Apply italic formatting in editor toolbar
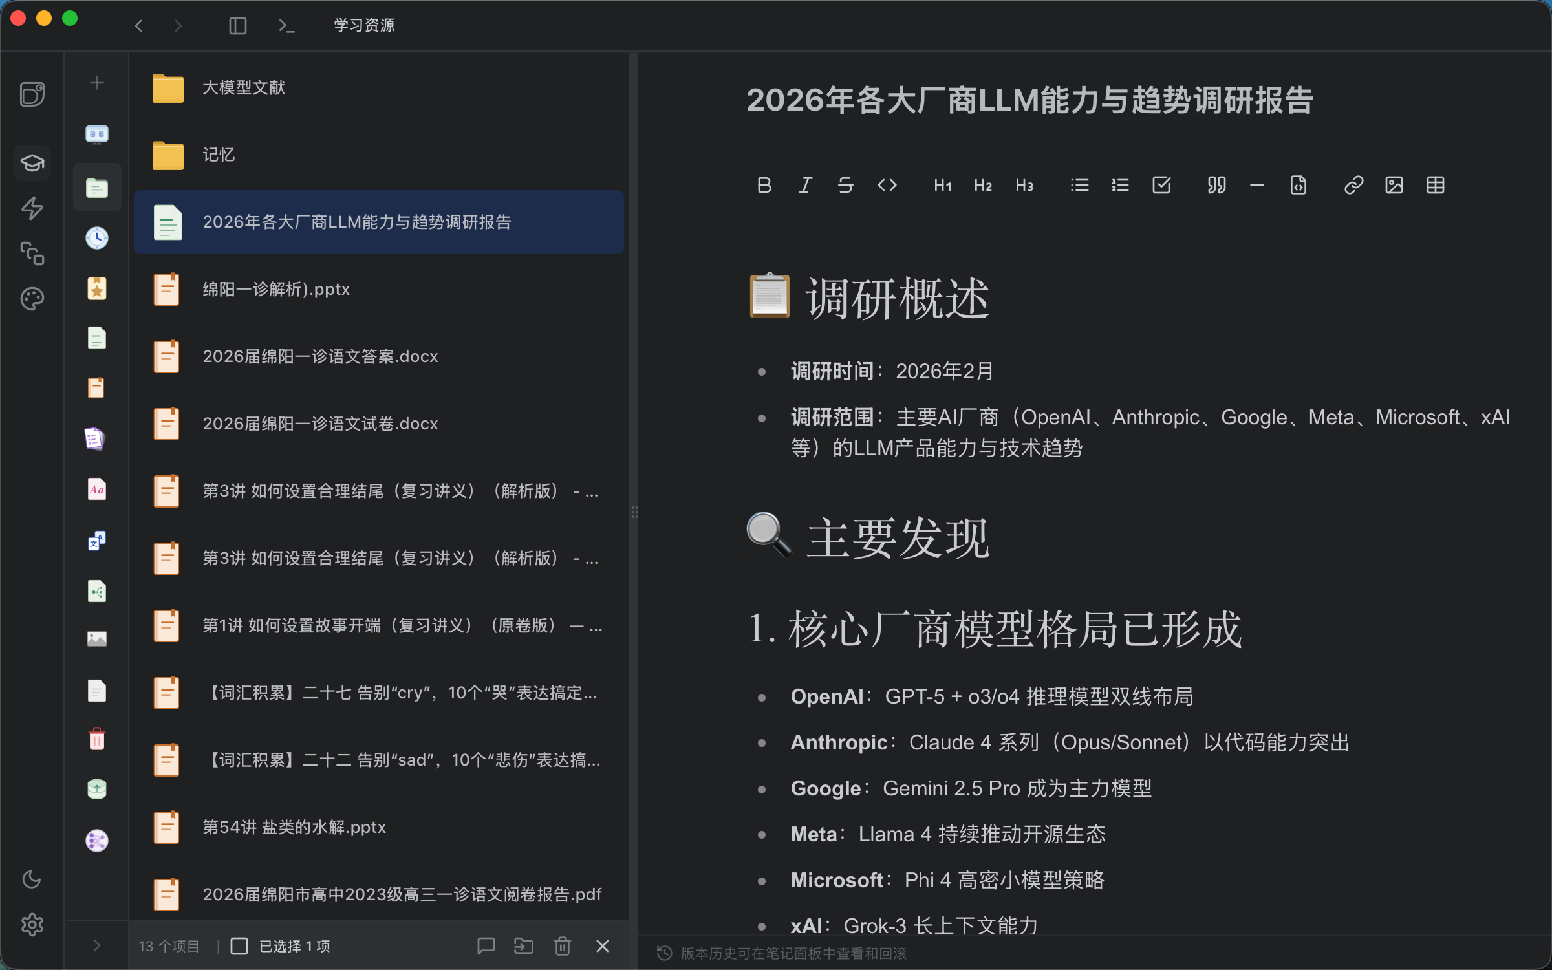 coord(805,186)
